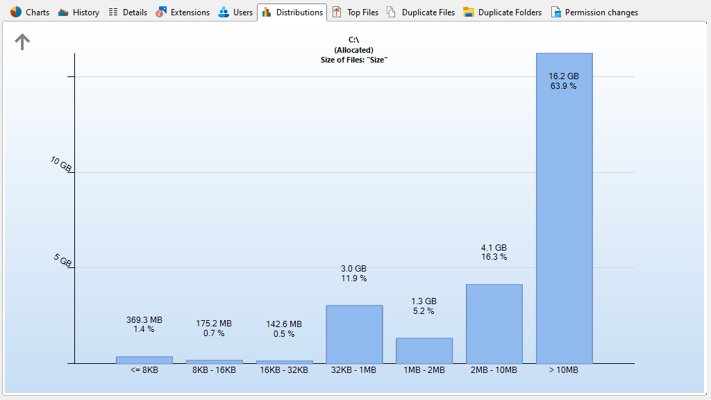Click the 1MB - 2MB bar
This screenshot has height=400, width=711.
tap(424, 351)
